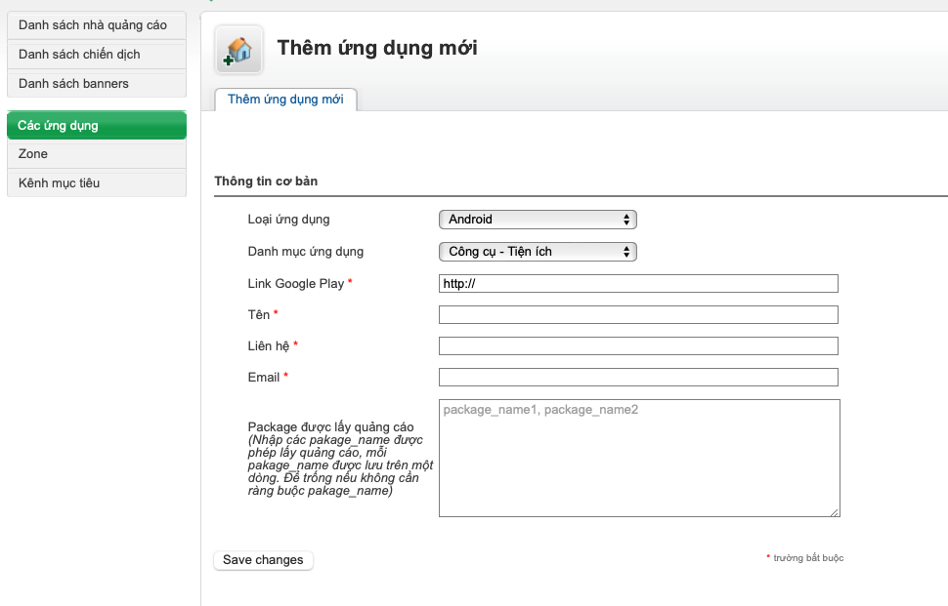Click the Liên hệ field label

[269, 345]
